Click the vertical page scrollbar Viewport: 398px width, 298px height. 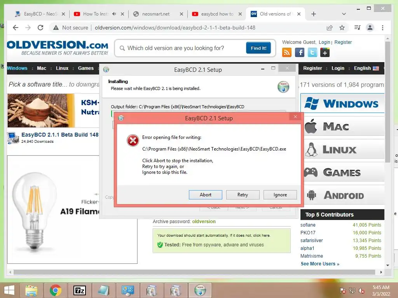point(388,102)
